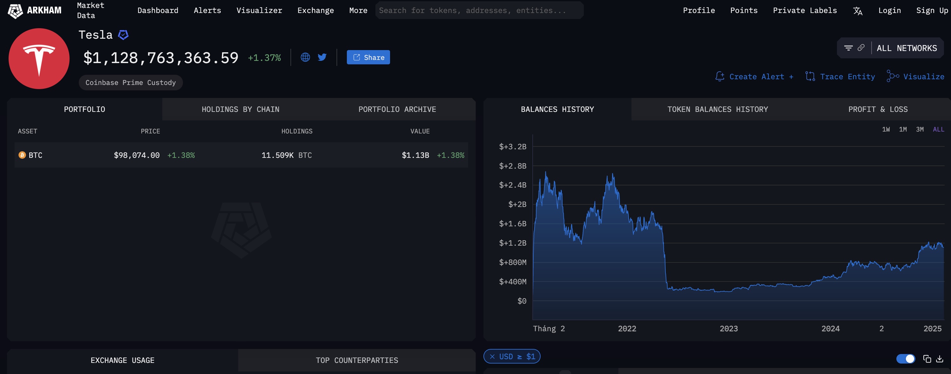The width and height of the screenshot is (951, 374).
Task: Click the Create Alert bell icon
Action: pyautogui.click(x=719, y=76)
